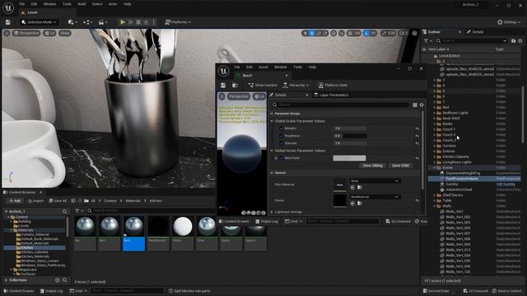
Task: Click the browse icon under Phys Material
Action: (360, 187)
